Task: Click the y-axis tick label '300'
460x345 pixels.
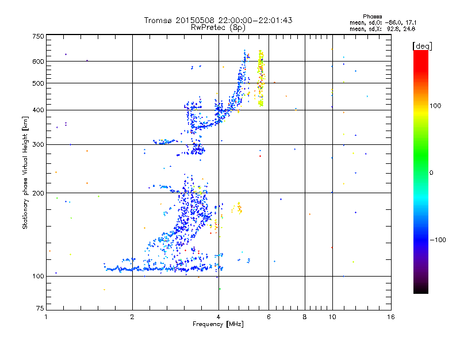Action: click(x=38, y=144)
